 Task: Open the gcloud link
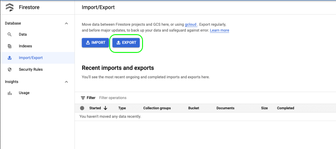[x=191, y=24]
